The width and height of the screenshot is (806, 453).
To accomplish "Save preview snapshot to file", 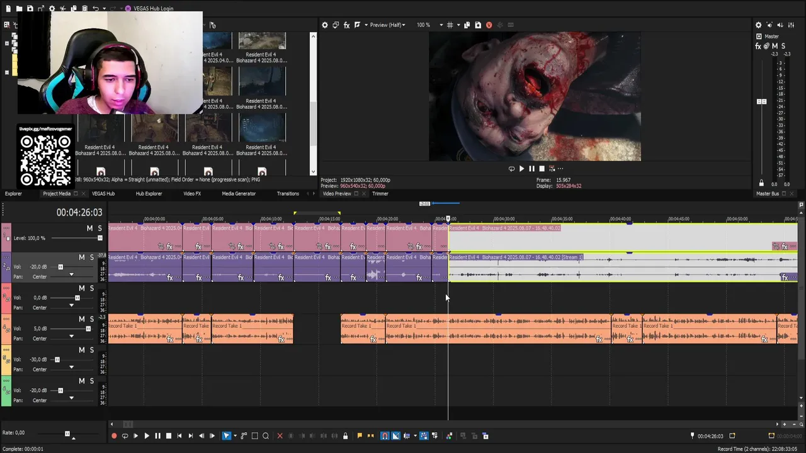I will (478, 25).
